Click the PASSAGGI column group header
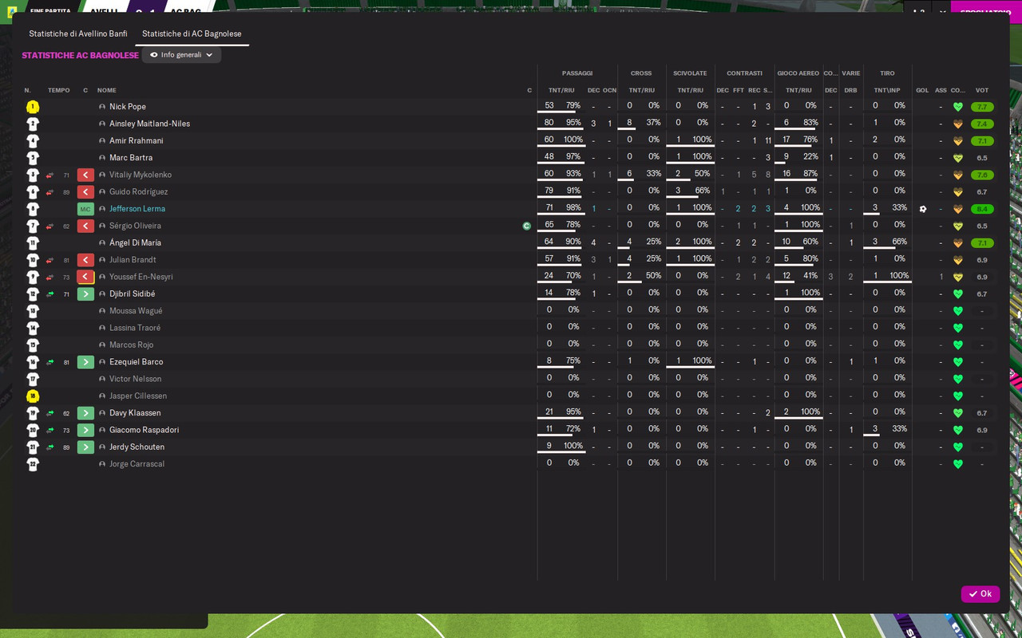Viewport: 1022px width, 638px height. pyautogui.click(x=577, y=73)
